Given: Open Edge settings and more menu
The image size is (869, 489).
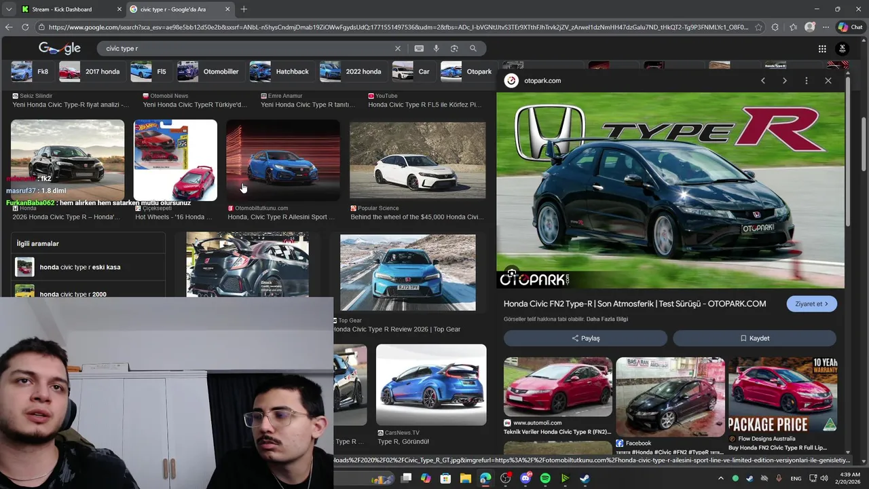Looking at the screenshot, I should [x=826, y=27].
